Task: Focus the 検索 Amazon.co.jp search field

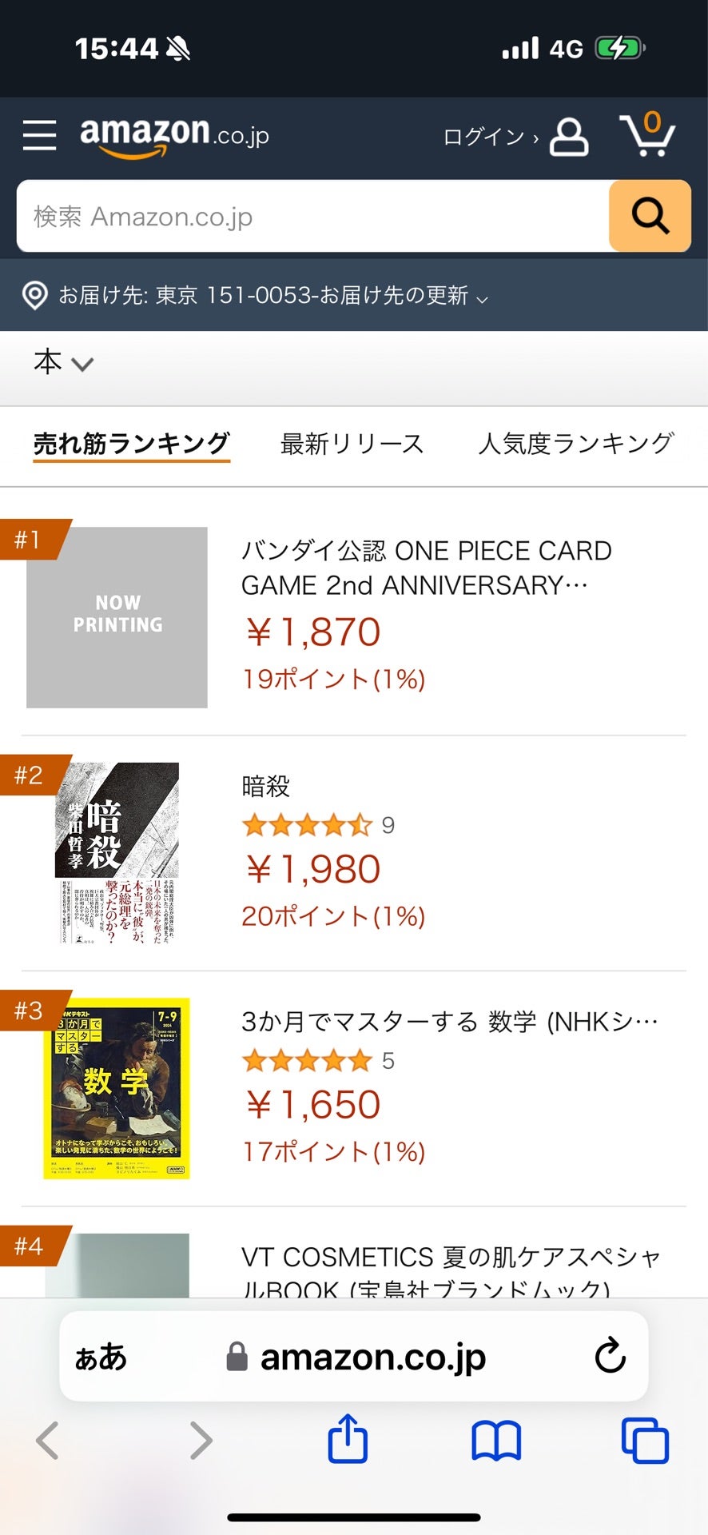Action: click(x=312, y=216)
